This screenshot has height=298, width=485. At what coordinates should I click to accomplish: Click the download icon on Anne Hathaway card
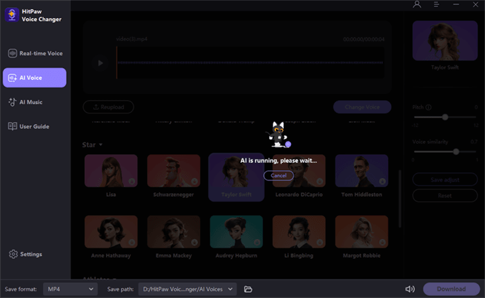tap(132, 242)
